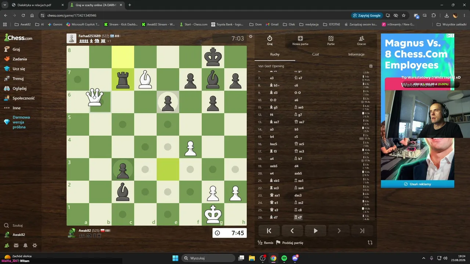Image resolution: width=470 pixels, height=264 pixels.
Task: Switch to the Czat tab
Action: pos(316,54)
